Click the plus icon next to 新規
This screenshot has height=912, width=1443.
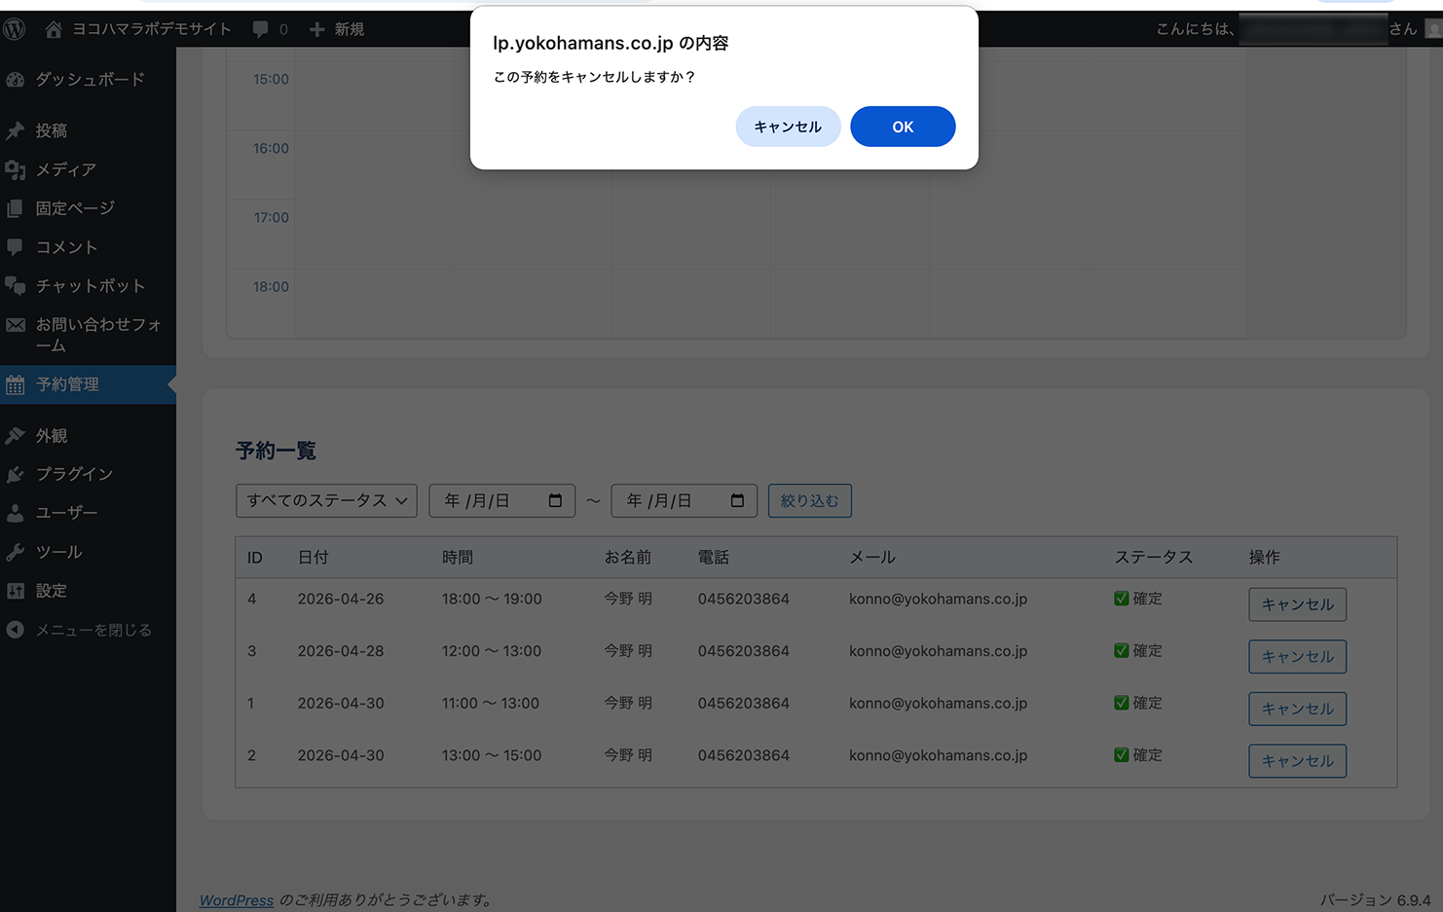point(316,29)
